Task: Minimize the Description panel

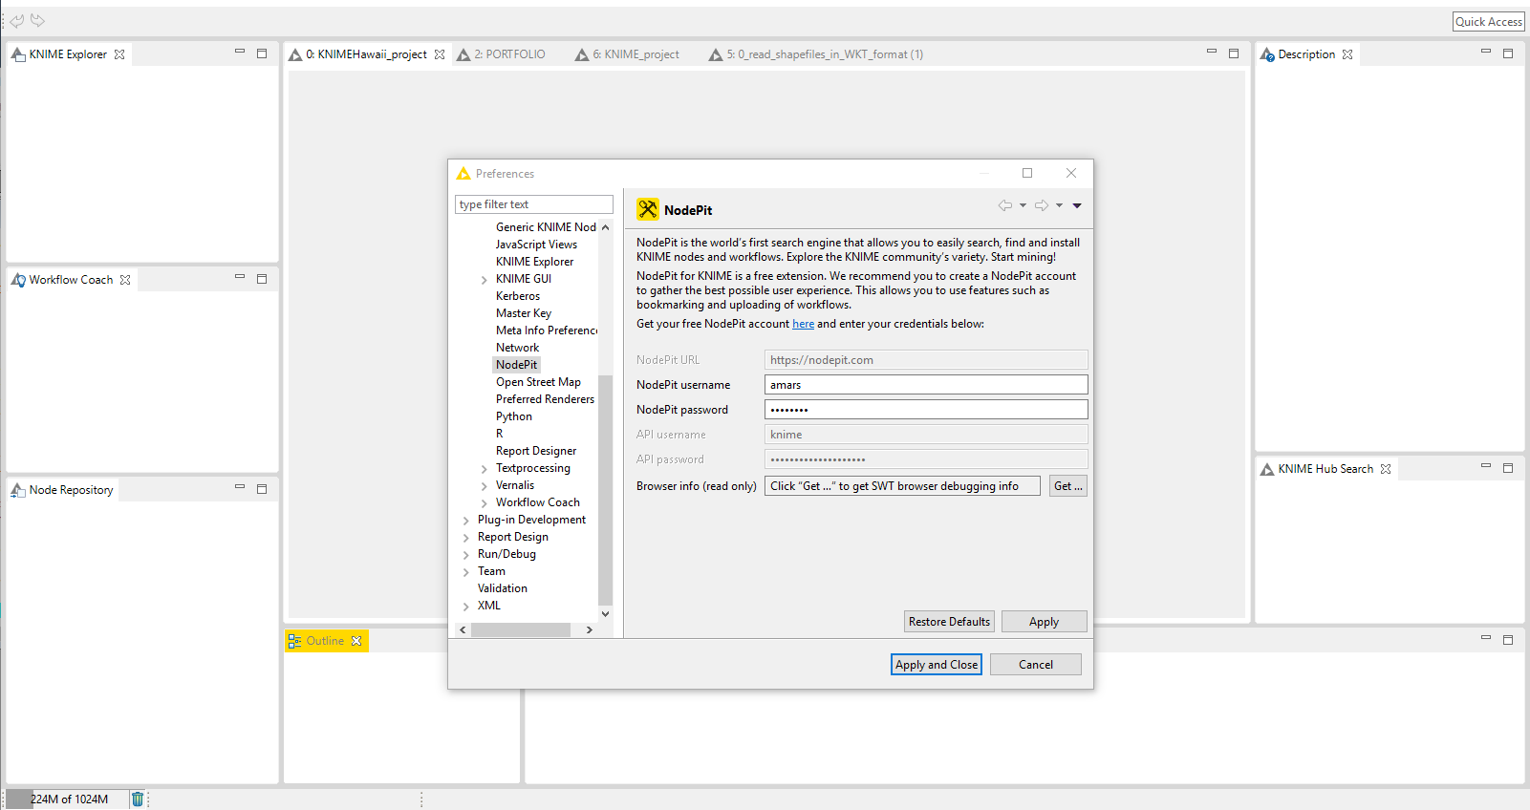Action: pos(1486,51)
